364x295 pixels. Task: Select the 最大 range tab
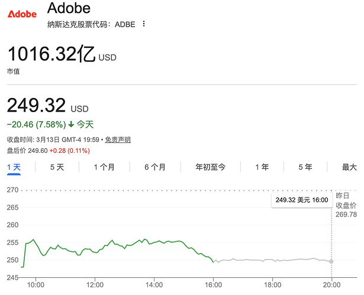[349, 167]
